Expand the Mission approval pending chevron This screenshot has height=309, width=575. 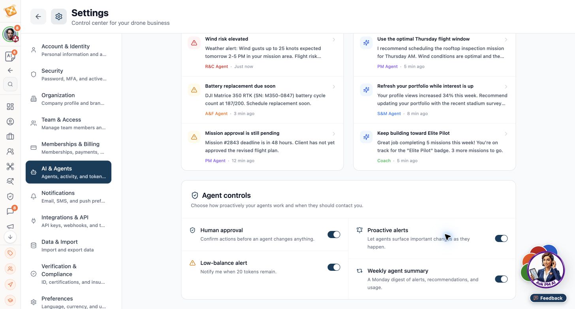(x=334, y=134)
